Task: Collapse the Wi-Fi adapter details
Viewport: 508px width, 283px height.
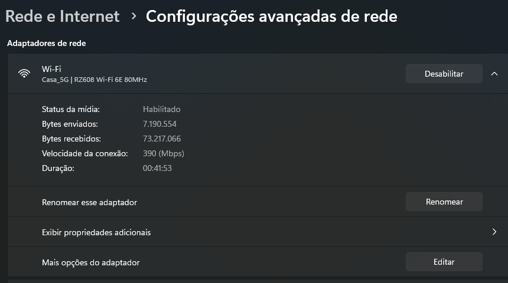Action: (x=494, y=74)
